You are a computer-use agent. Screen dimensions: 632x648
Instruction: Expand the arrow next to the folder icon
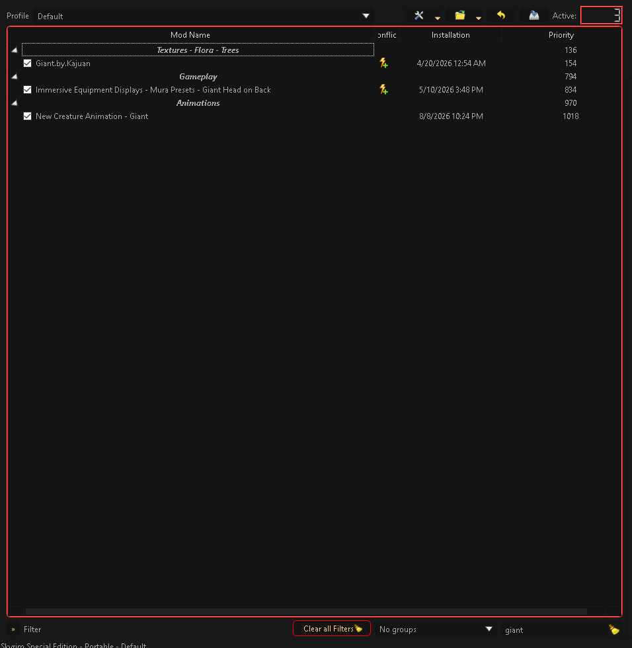(x=479, y=18)
